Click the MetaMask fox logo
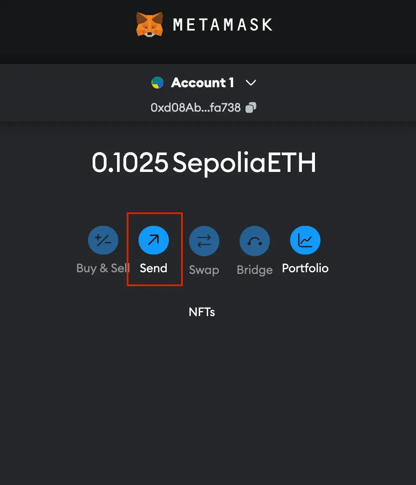This screenshot has height=485, width=416. point(149,24)
